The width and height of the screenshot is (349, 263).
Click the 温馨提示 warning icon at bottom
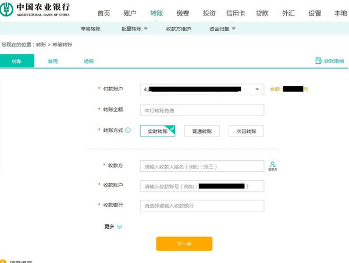(2, 261)
